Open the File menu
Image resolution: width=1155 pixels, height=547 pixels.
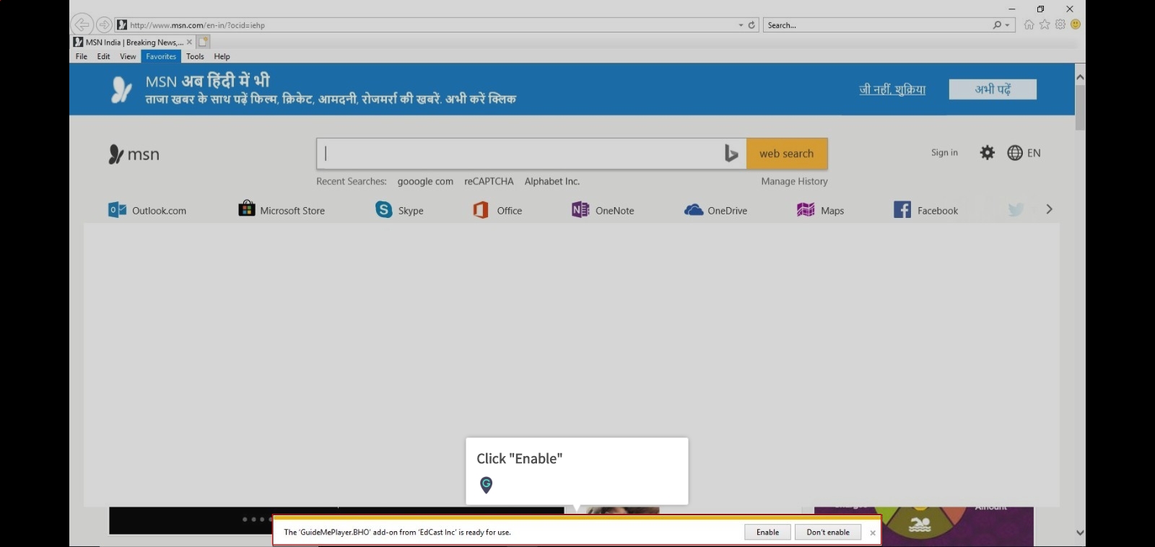coord(82,56)
